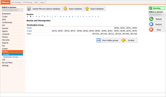Open LCR in the sidebar menu
The width and height of the screenshot is (166, 97).
click(x=3, y=60)
